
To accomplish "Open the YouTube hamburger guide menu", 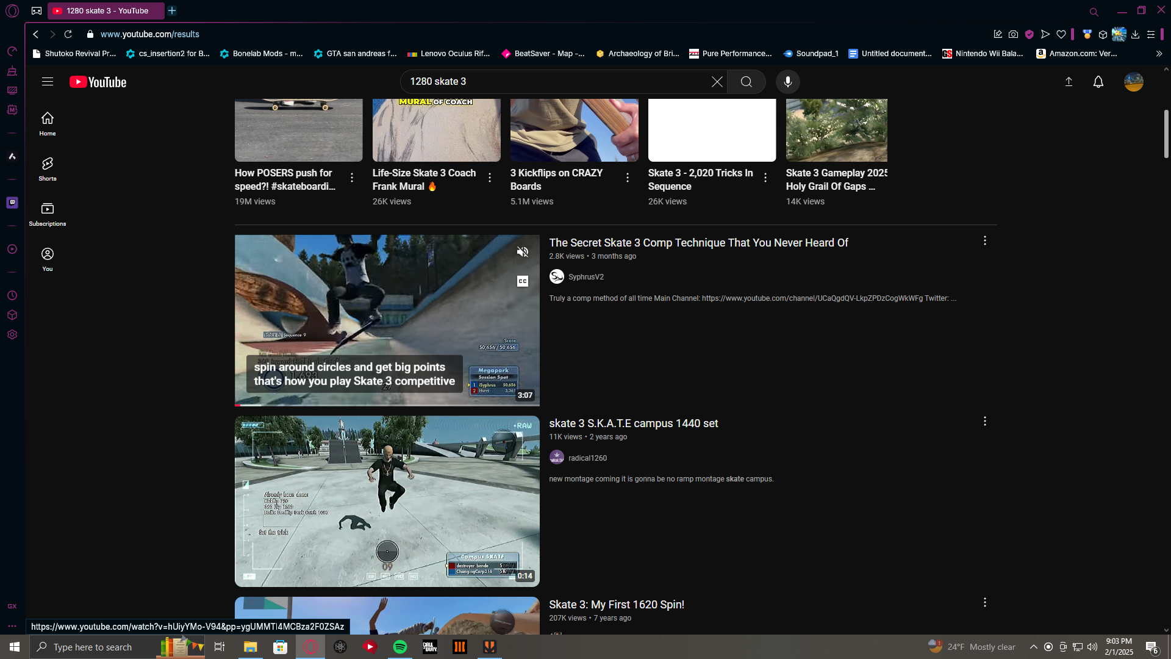I will (47, 82).
